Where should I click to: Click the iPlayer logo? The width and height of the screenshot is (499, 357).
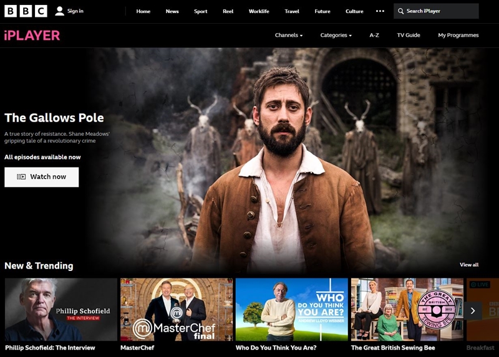[x=32, y=36]
